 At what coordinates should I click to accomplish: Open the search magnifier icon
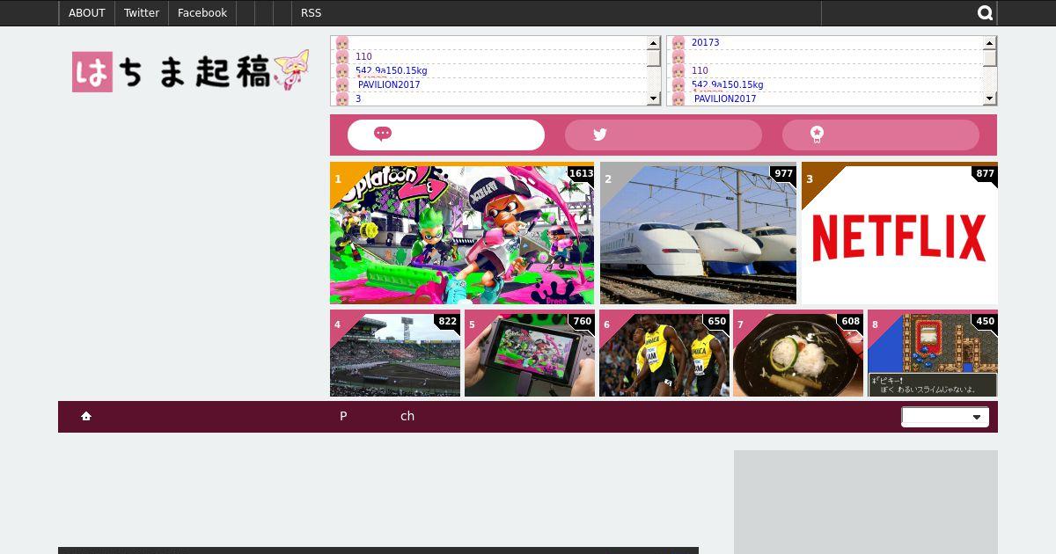(x=986, y=13)
